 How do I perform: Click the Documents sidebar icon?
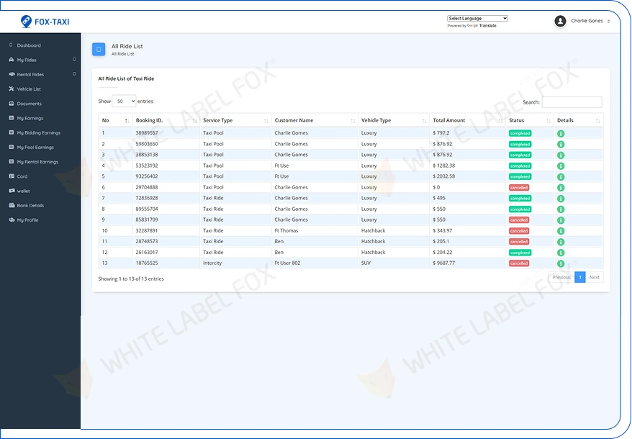click(12, 103)
